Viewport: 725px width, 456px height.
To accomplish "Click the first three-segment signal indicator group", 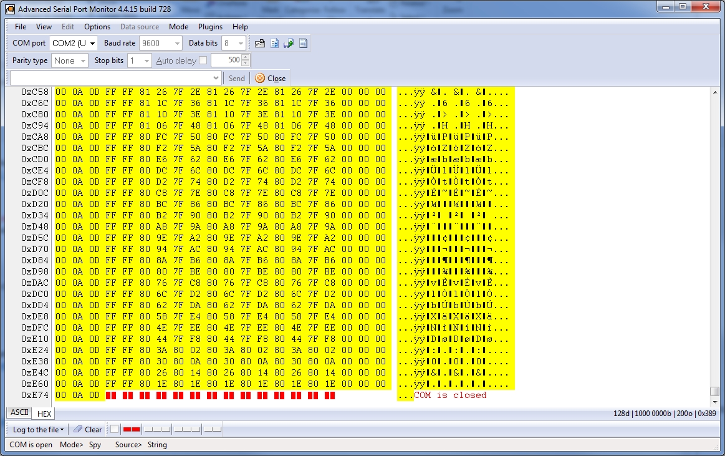I will coord(158,429).
